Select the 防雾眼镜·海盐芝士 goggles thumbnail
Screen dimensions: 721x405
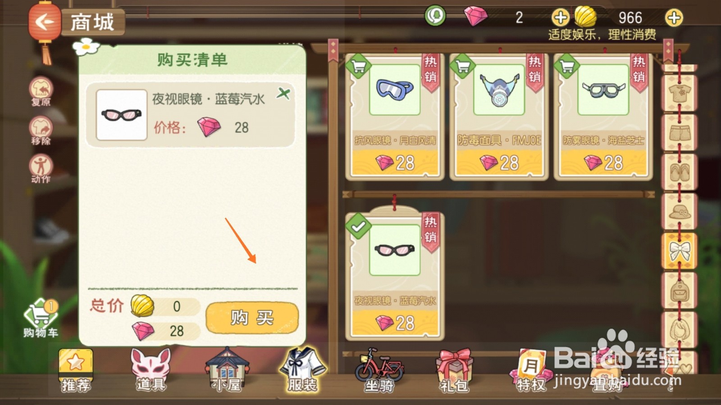tap(603, 90)
